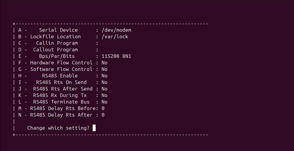
Task: Select the Hardware Flow Control label
Action: [x=61, y=63]
